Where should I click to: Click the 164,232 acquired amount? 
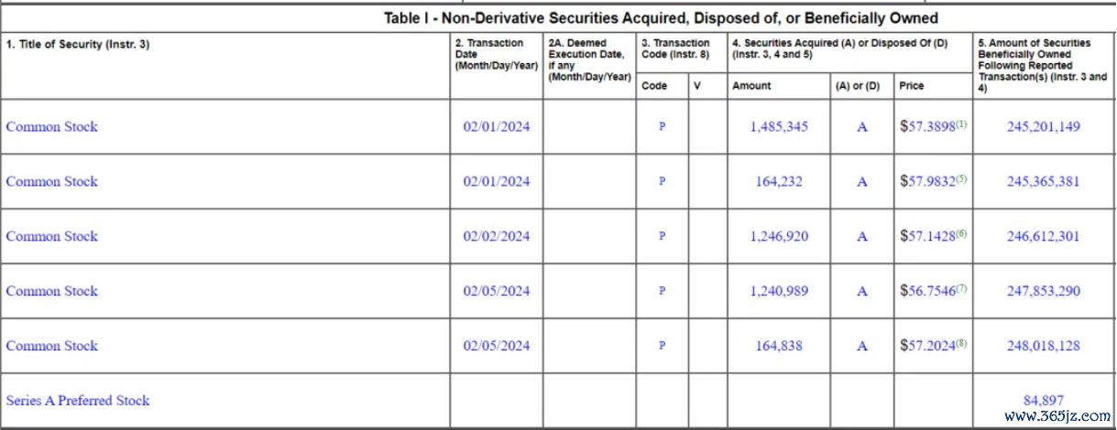[x=779, y=182]
